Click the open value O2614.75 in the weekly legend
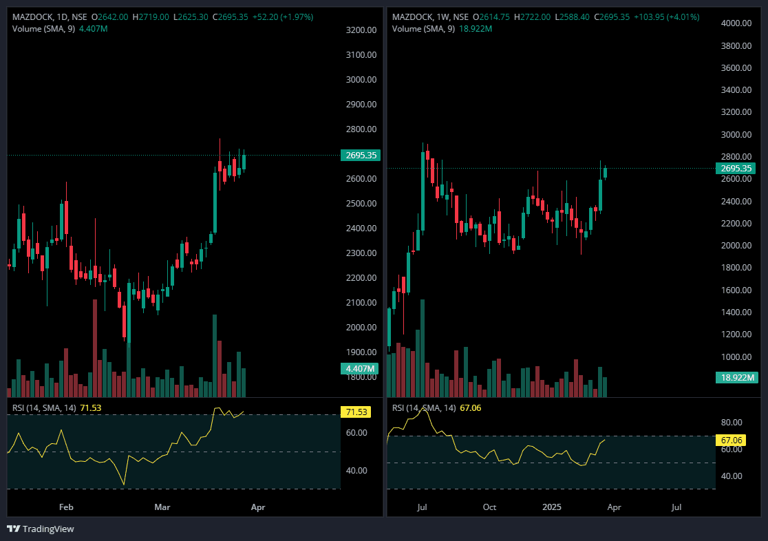Screen dimensions: 768x541 [491, 17]
